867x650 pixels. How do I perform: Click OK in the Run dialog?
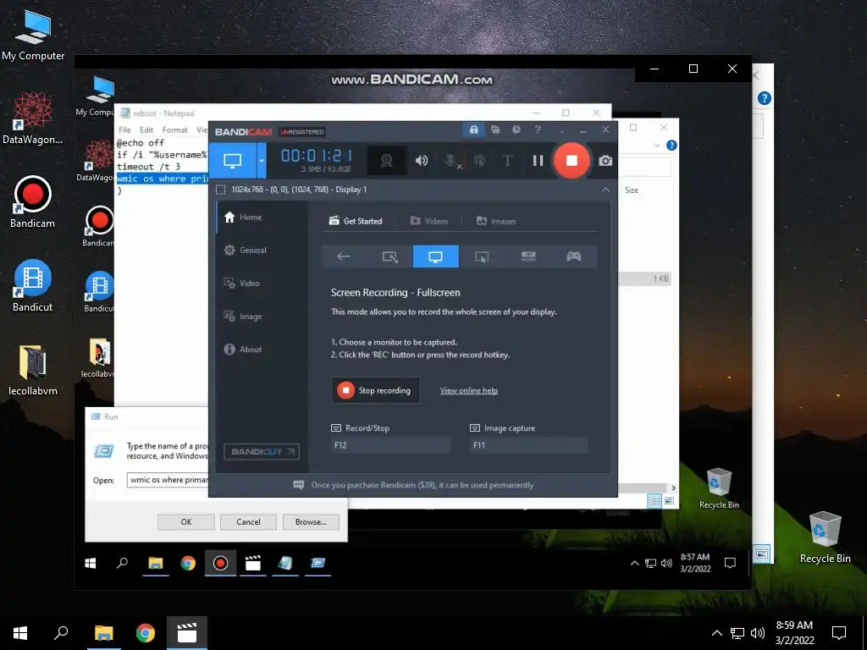tap(185, 521)
